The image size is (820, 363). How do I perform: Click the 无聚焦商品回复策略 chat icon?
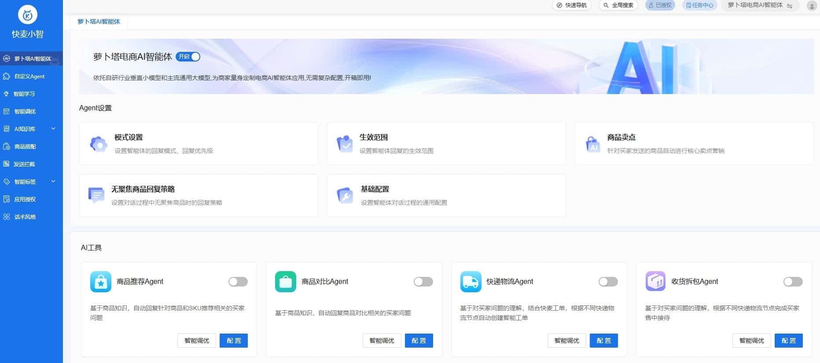coord(96,195)
